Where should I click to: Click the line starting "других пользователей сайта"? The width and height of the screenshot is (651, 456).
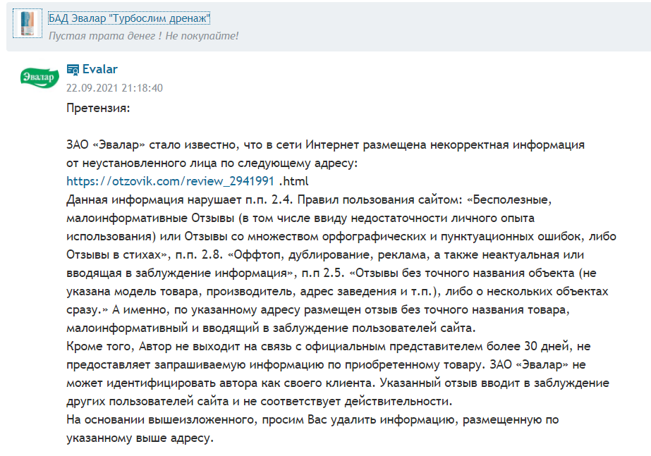pos(260,401)
